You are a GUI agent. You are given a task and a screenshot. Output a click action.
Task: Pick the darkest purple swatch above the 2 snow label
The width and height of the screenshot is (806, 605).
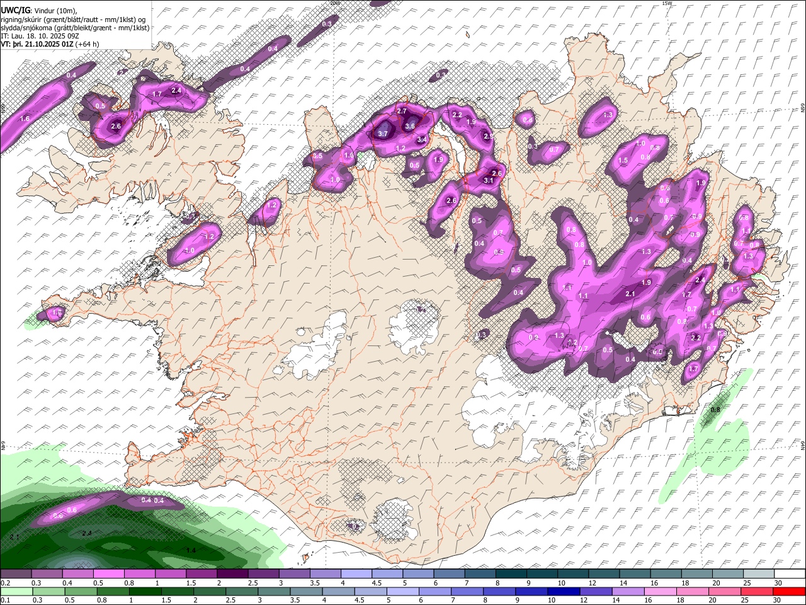click(x=232, y=574)
